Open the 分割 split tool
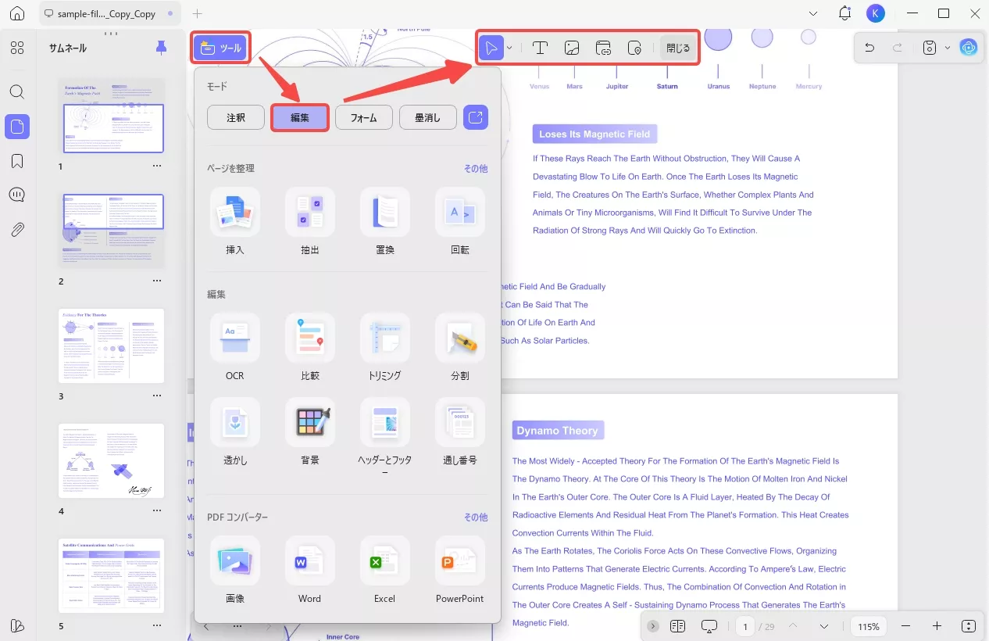The width and height of the screenshot is (989, 641). click(460, 349)
